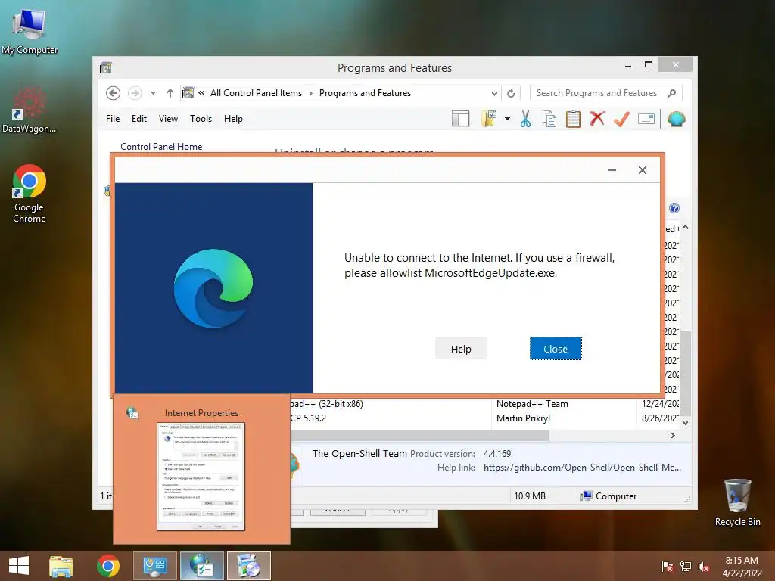Switch to Control Panel taskbar button

pyautogui.click(x=154, y=566)
